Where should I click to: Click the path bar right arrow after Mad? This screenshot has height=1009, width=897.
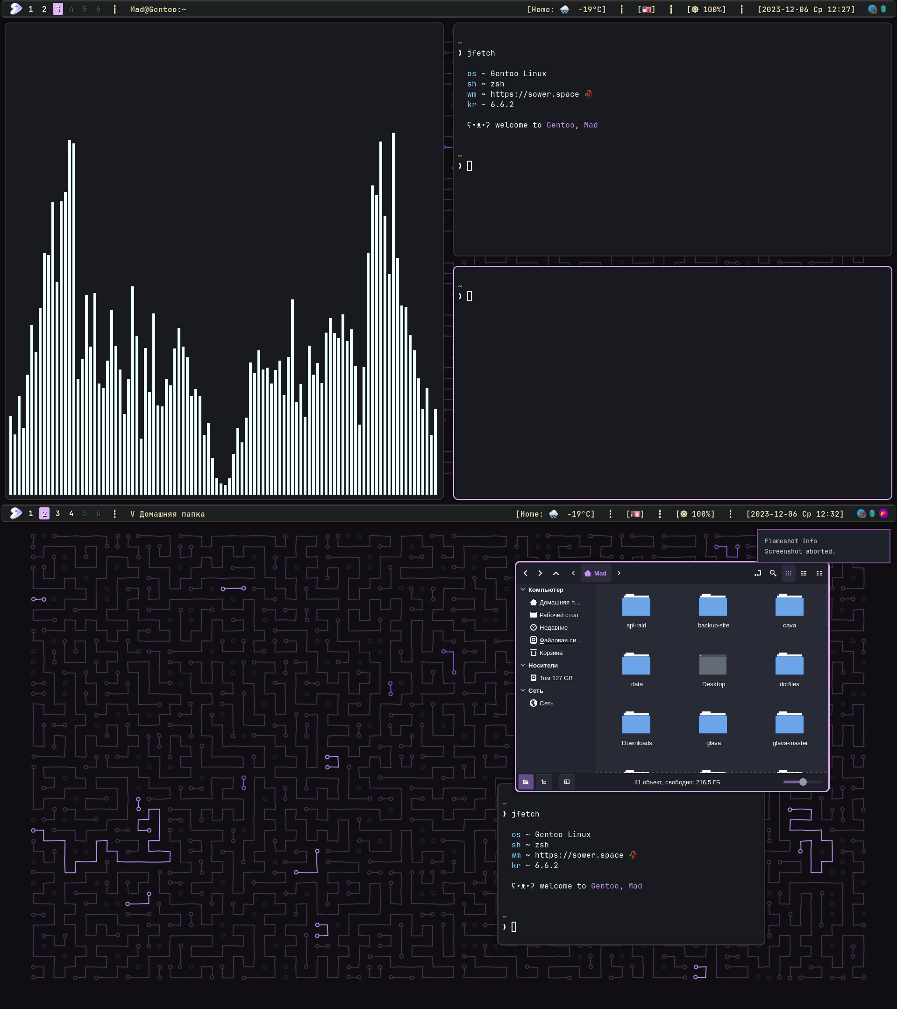pos(619,573)
